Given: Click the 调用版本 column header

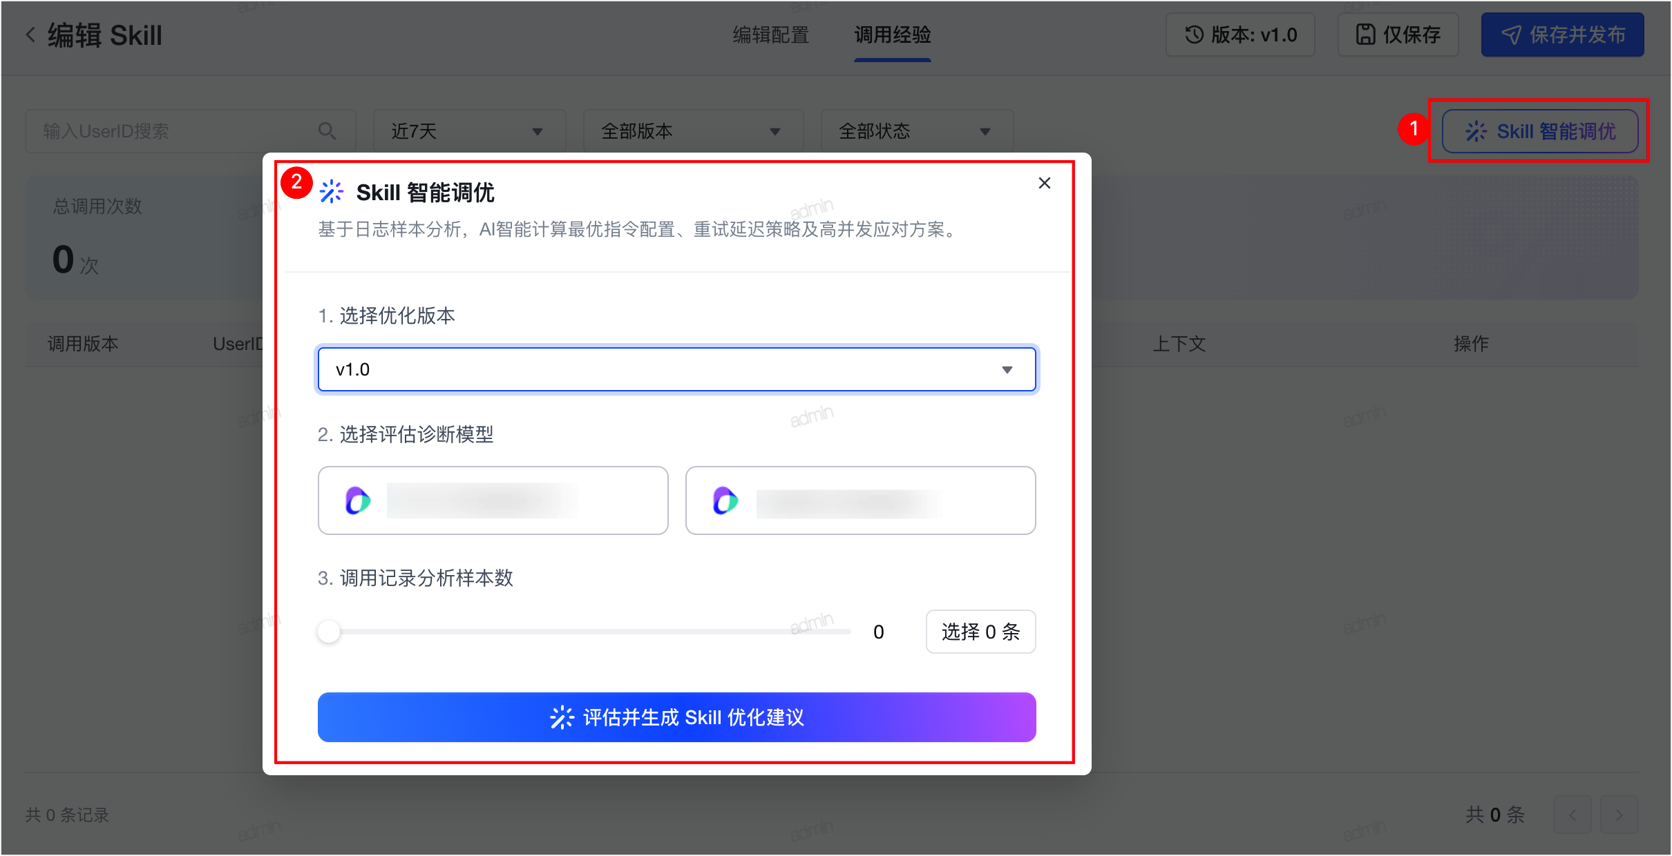Looking at the screenshot, I should pyautogui.click(x=83, y=344).
